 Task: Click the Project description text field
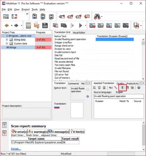point(26,113)
